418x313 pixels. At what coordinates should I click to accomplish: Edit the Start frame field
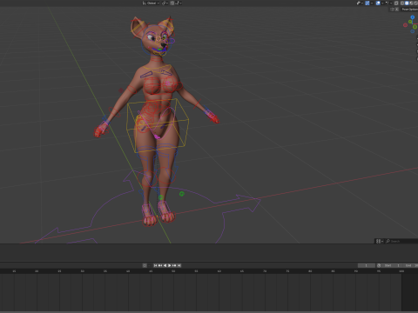[392, 265]
